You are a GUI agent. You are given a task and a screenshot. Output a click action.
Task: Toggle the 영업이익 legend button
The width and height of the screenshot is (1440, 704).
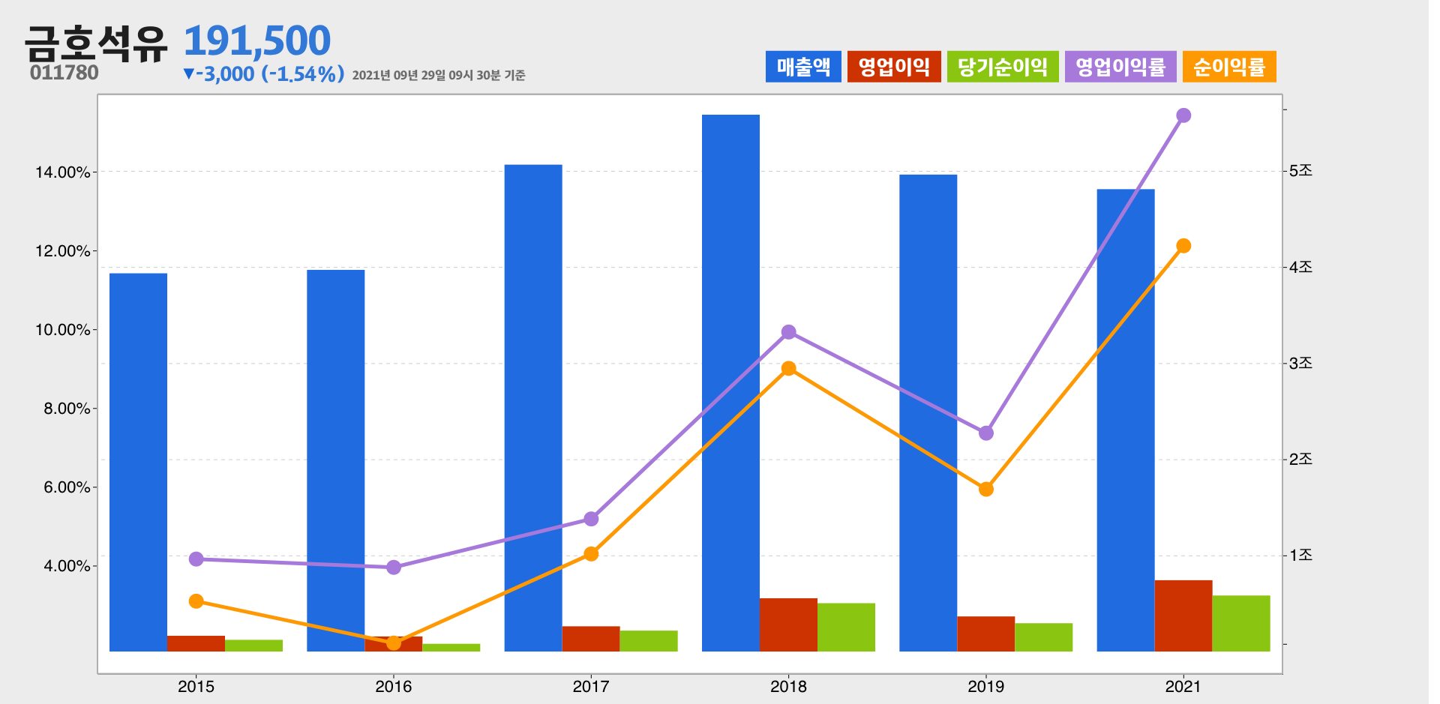pos(894,67)
